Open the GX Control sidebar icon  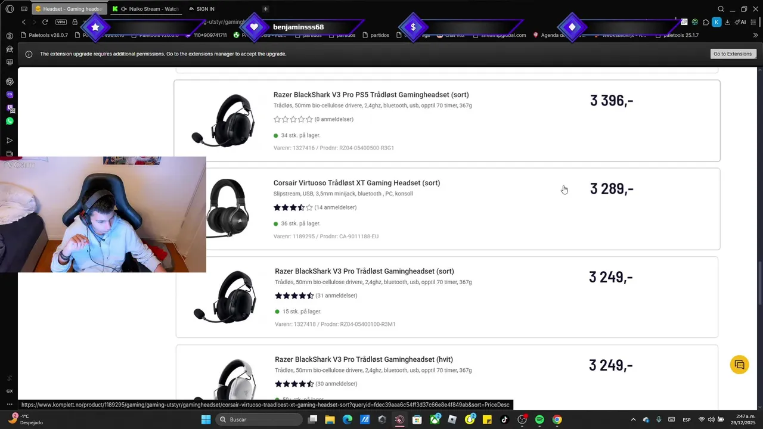click(10, 391)
